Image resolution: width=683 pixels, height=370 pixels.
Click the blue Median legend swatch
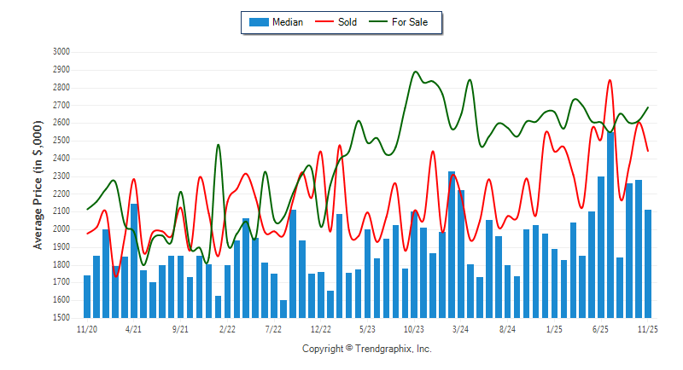259,22
